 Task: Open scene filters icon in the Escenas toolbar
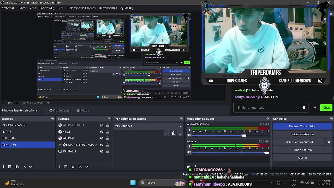[x=17, y=167]
